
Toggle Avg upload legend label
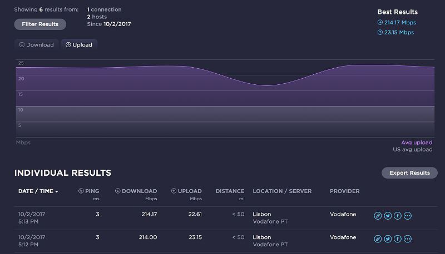(x=417, y=143)
